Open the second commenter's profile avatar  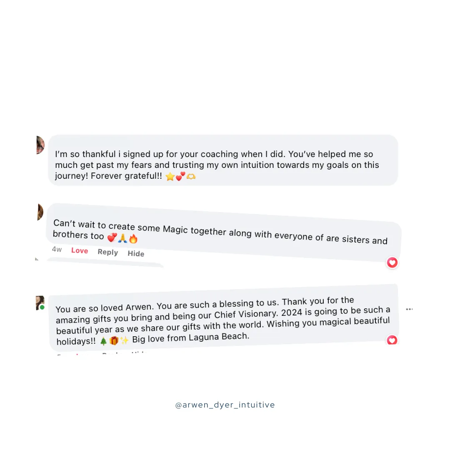pos(40,212)
